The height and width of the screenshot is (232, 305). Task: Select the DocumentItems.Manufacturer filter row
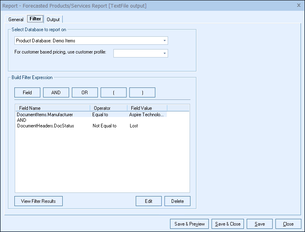[x=45, y=115]
